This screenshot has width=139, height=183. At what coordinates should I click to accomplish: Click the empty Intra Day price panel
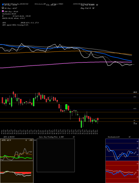tap(56, 155)
